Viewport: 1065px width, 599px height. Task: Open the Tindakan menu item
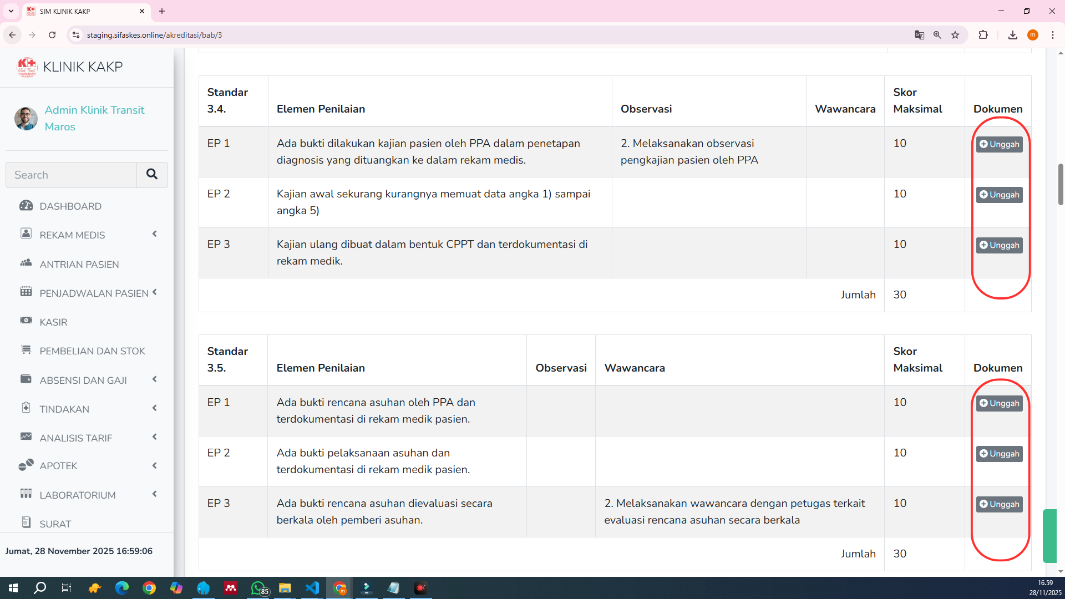64,409
